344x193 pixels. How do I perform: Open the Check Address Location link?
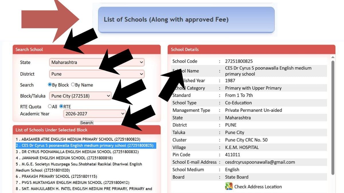tap(258, 187)
